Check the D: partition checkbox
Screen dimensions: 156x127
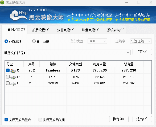(8, 77)
